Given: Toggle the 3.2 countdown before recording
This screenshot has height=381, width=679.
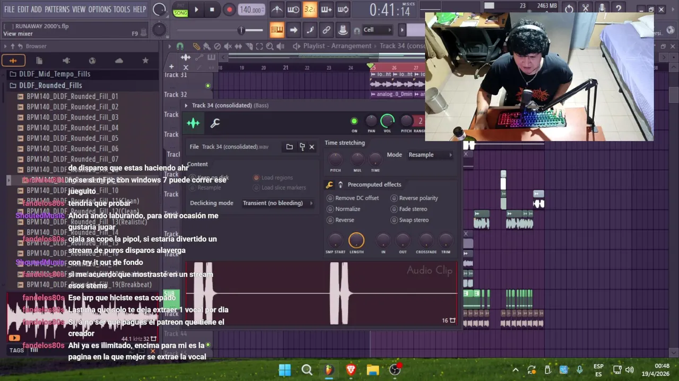Looking at the screenshot, I should [310, 9].
